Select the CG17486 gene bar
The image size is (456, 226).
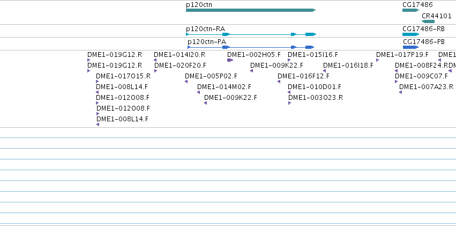(410, 10)
